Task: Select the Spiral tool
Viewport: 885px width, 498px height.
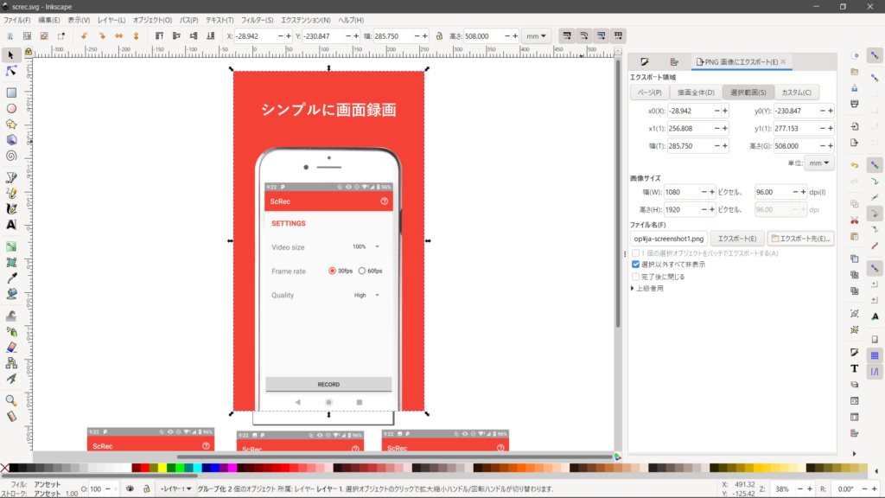Action: point(11,156)
